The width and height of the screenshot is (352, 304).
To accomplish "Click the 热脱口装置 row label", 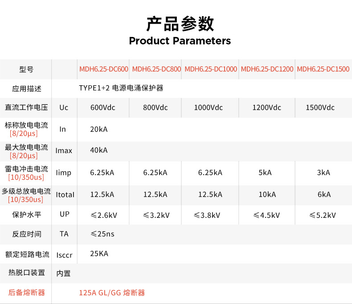I will click(x=26, y=272).
